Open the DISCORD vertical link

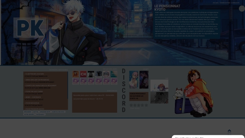click(124, 90)
